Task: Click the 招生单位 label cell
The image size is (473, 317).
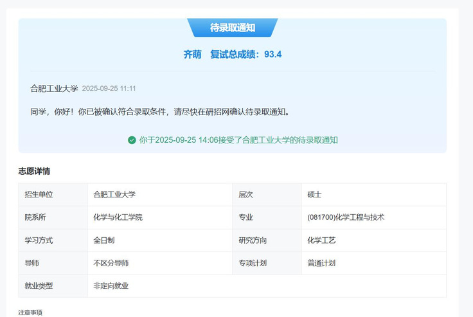Action: point(39,194)
